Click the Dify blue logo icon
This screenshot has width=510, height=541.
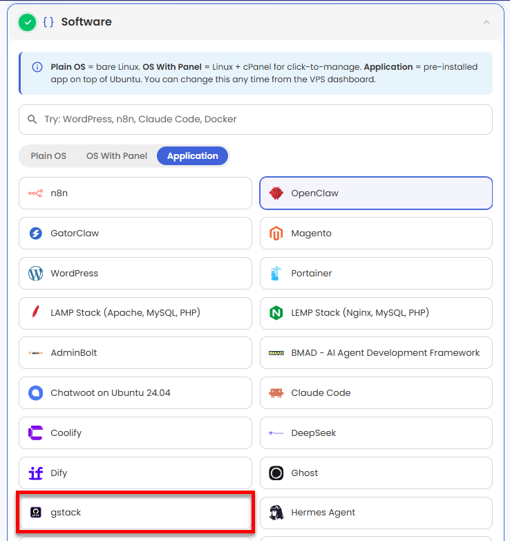click(x=35, y=473)
